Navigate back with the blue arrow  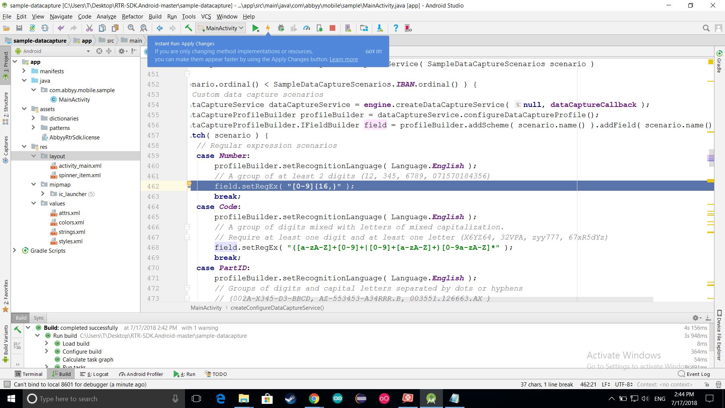tap(160, 28)
